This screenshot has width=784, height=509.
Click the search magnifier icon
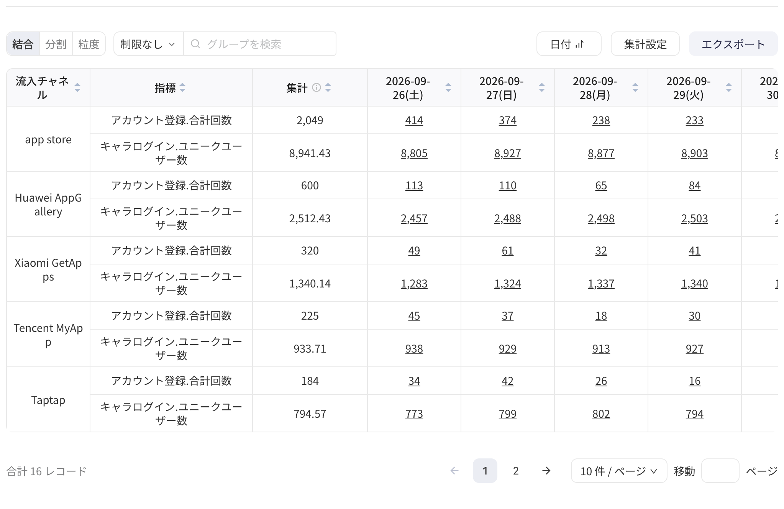(195, 44)
